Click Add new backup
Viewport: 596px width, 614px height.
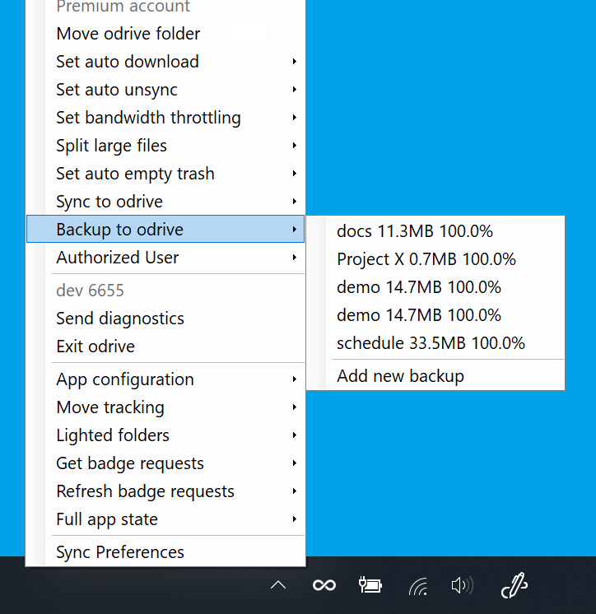(401, 376)
